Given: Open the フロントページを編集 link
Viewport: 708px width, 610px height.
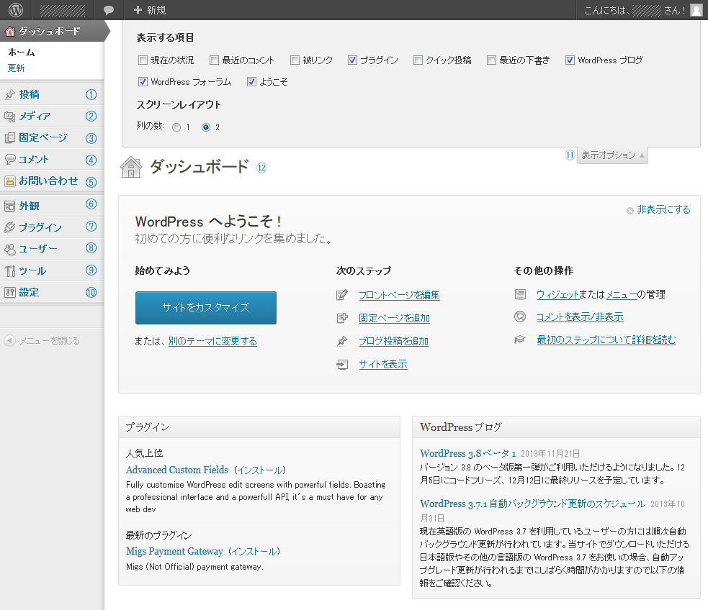Looking at the screenshot, I should tap(399, 295).
